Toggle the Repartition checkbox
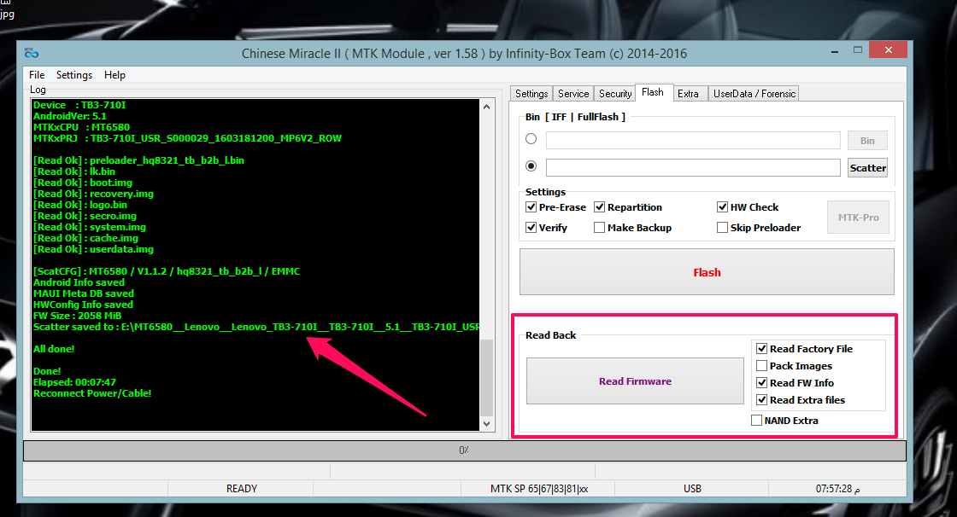957x517 pixels. click(x=599, y=207)
